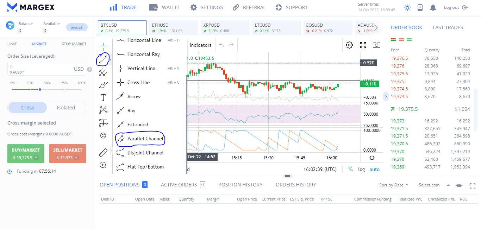
Task: Take a chart snapshot with camera
Action: click(377, 45)
